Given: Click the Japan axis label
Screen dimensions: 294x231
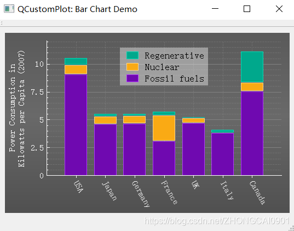Looking at the screenshot, I should tap(109, 190).
